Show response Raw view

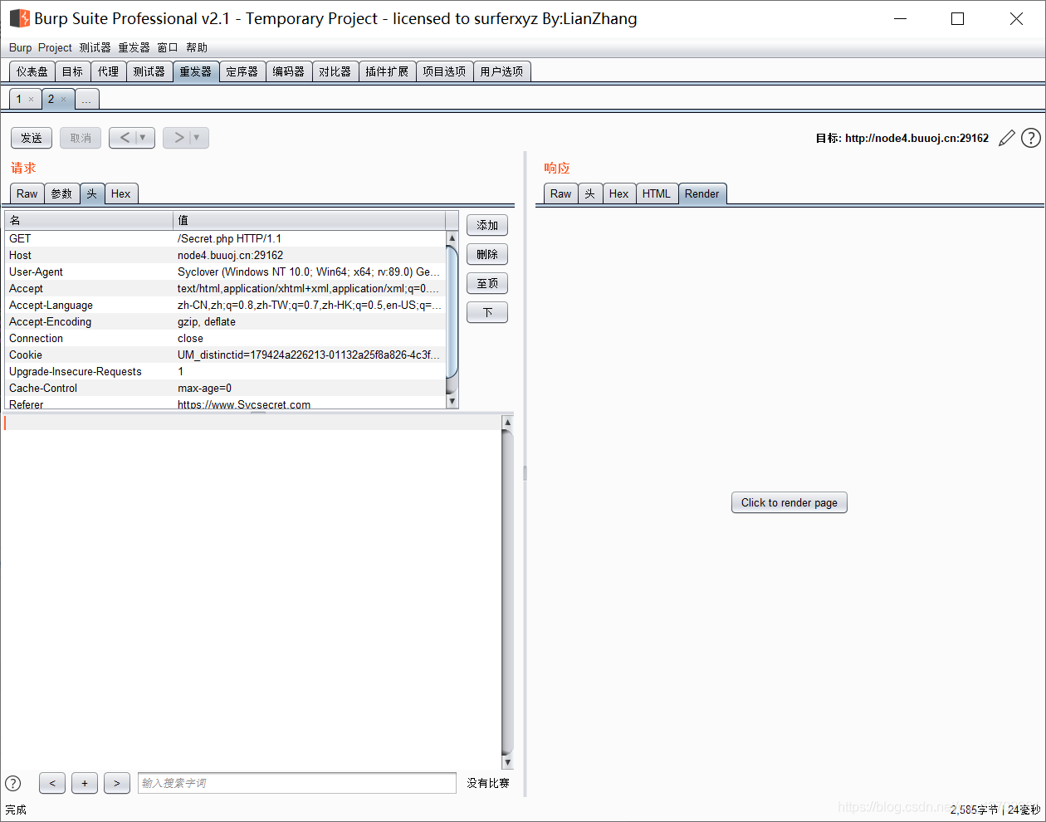561,193
